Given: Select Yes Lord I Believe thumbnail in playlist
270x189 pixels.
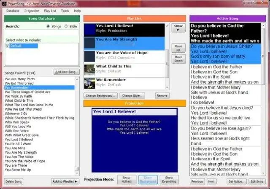Looking at the screenshot, I should pos(89,30).
